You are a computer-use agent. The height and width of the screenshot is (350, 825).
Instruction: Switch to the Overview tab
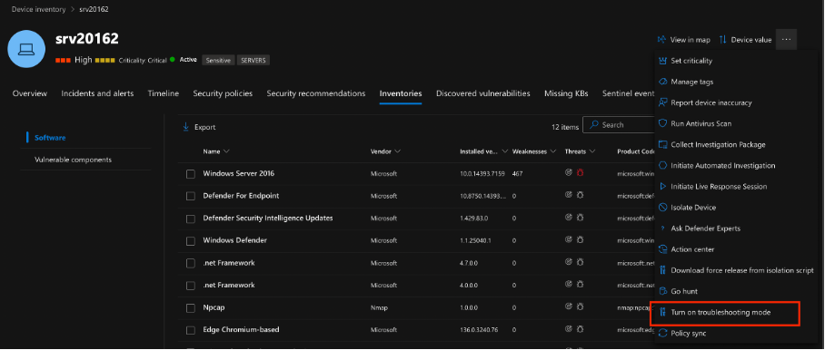[30, 93]
